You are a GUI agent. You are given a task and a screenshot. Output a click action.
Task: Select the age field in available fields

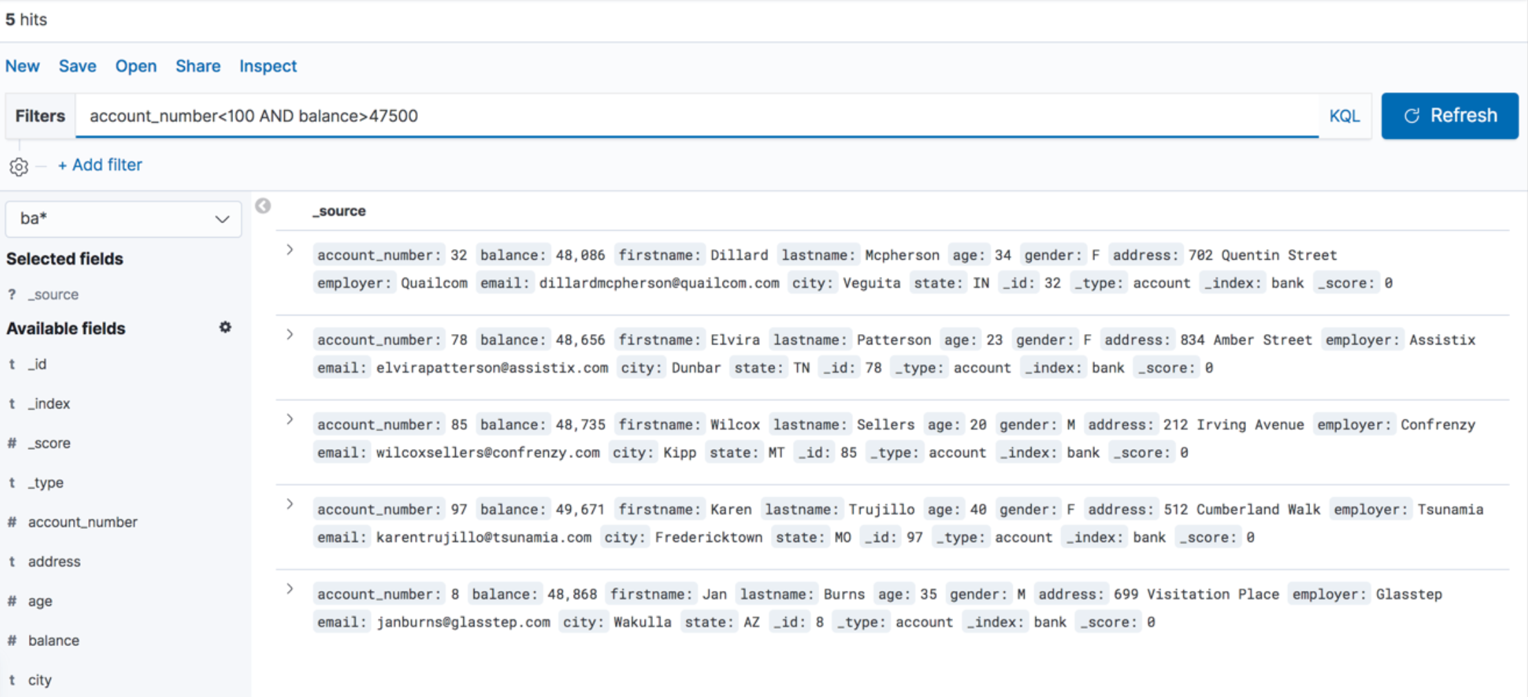point(40,601)
